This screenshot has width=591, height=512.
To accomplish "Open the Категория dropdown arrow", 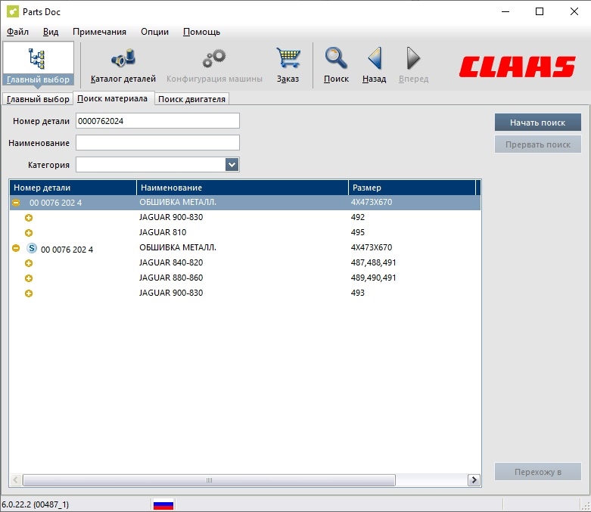I will click(232, 165).
